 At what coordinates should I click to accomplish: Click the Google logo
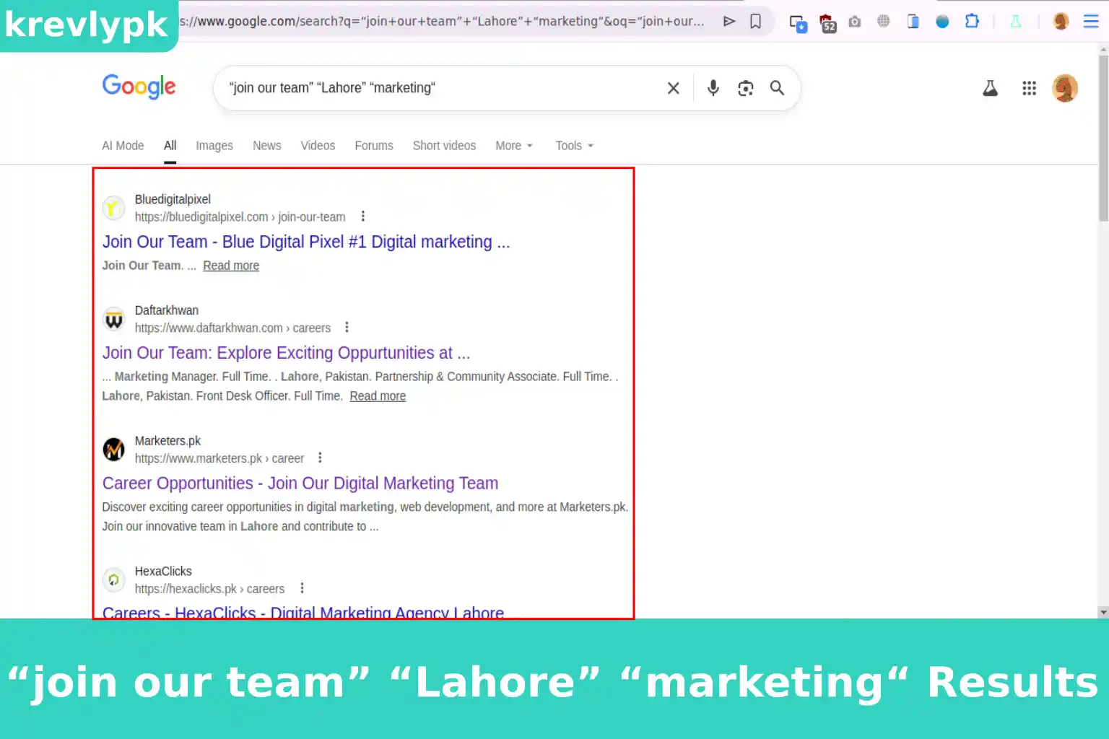(x=139, y=87)
